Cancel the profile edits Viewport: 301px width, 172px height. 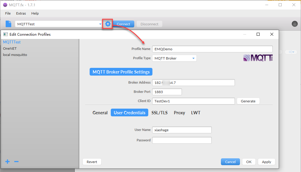[230, 162]
